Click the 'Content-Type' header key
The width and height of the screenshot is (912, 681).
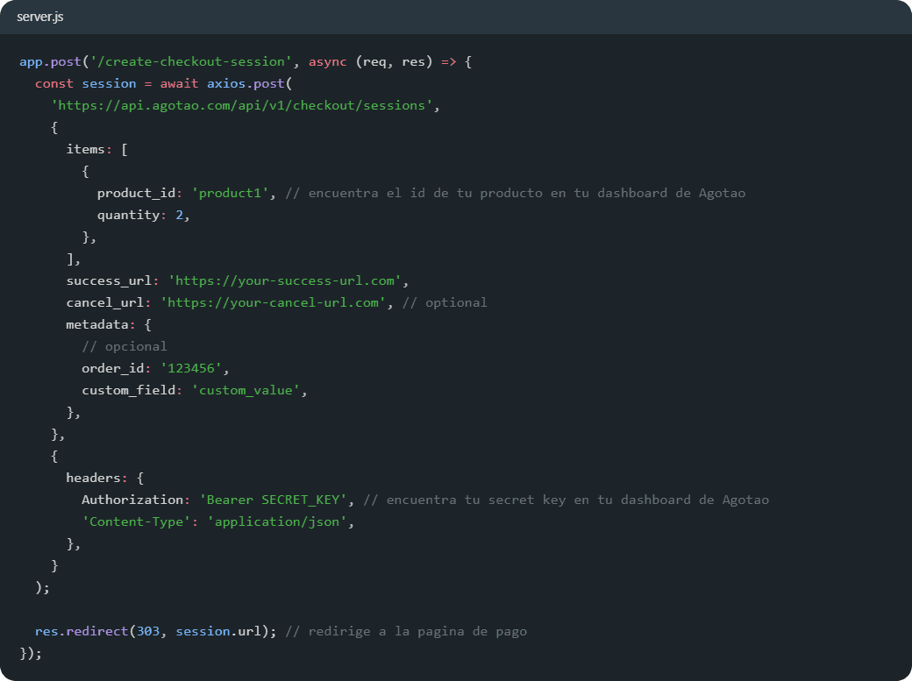tap(136, 521)
